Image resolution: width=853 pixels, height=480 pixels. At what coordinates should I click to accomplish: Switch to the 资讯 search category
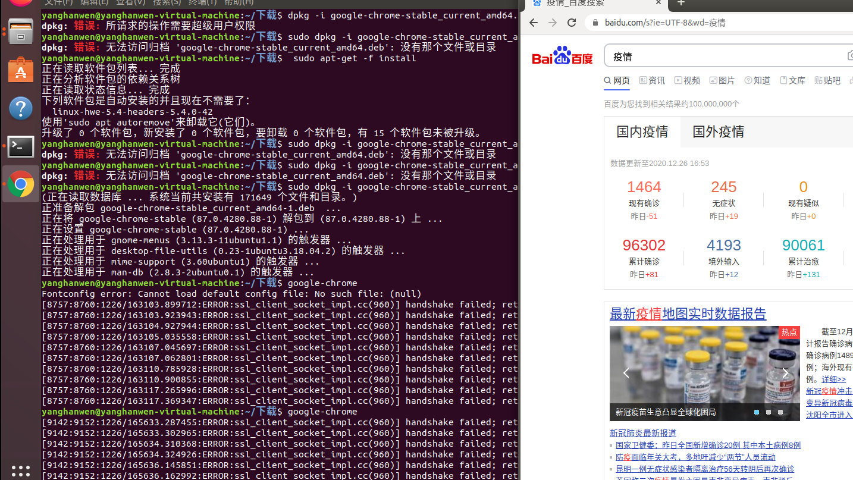tap(652, 81)
